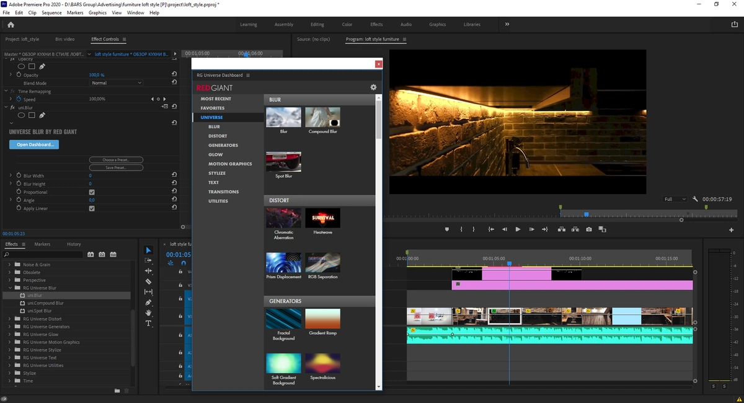Expand Angle parameter
Screen dimensions: 744x403
pos(11,200)
